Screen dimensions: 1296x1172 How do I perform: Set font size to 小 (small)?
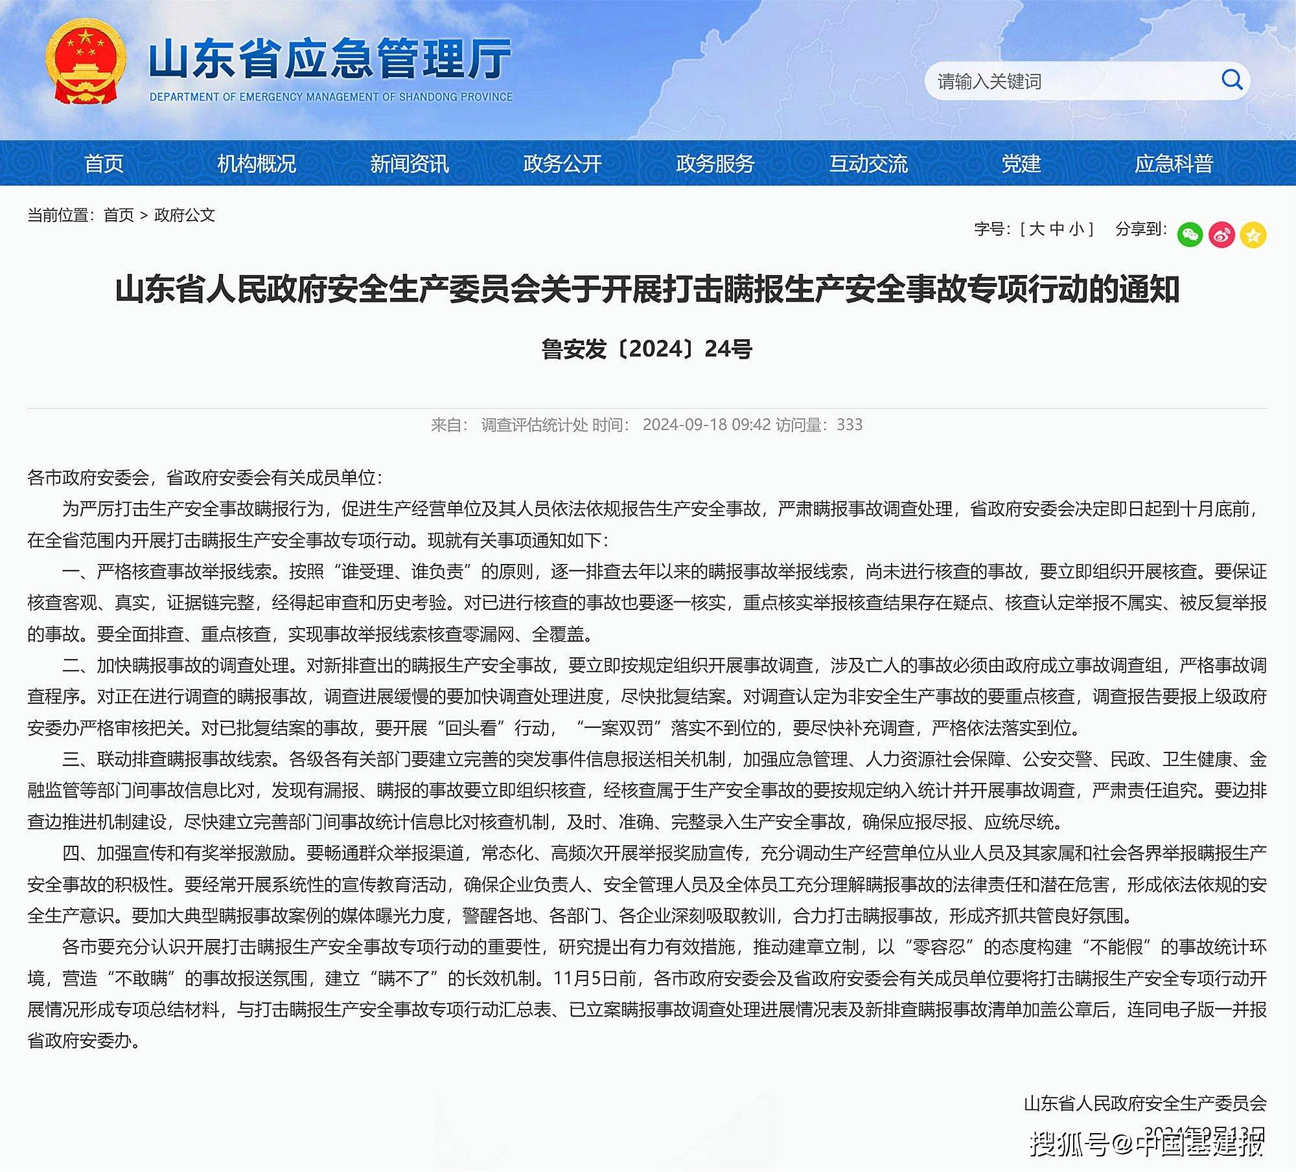tap(1077, 229)
